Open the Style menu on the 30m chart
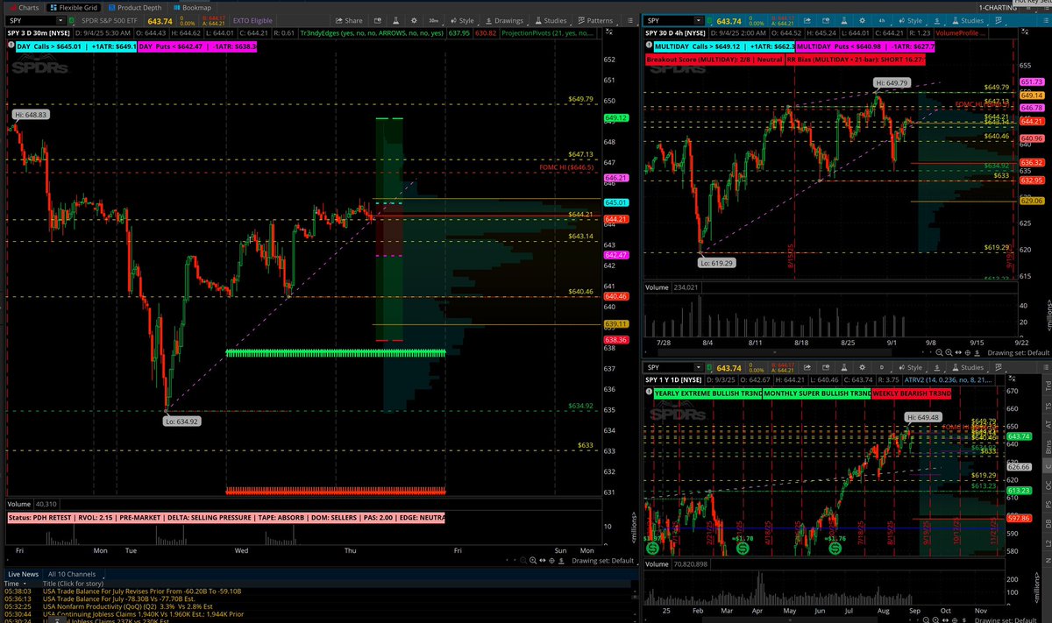Image resolution: width=1052 pixels, height=623 pixels. pos(462,21)
